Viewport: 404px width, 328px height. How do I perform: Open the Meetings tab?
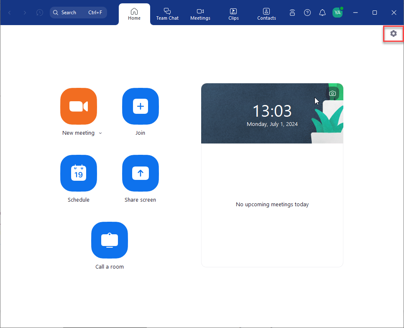[200, 14]
